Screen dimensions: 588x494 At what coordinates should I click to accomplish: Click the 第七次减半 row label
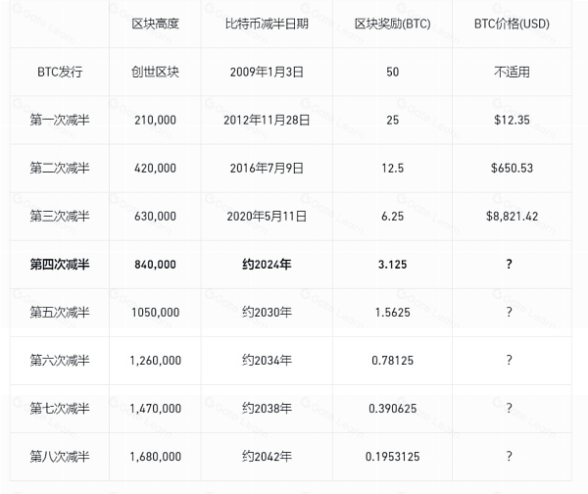60,408
